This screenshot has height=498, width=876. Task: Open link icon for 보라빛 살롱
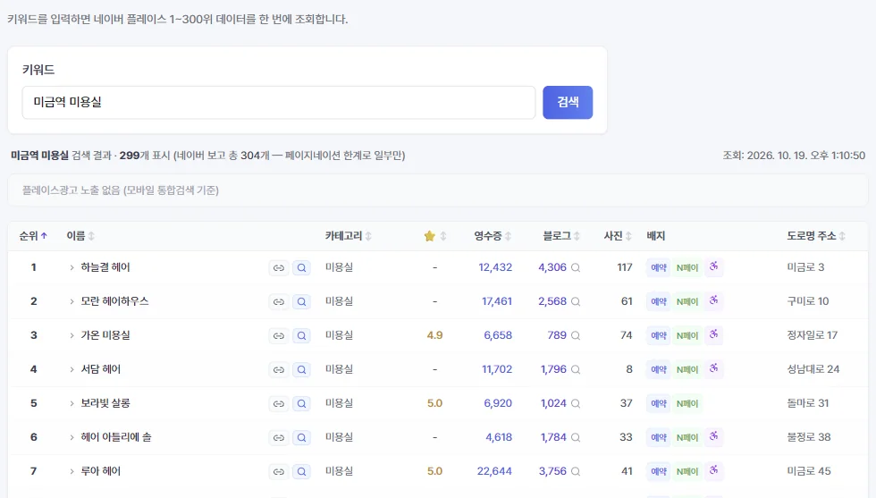pyautogui.click(x=279, y=403)
